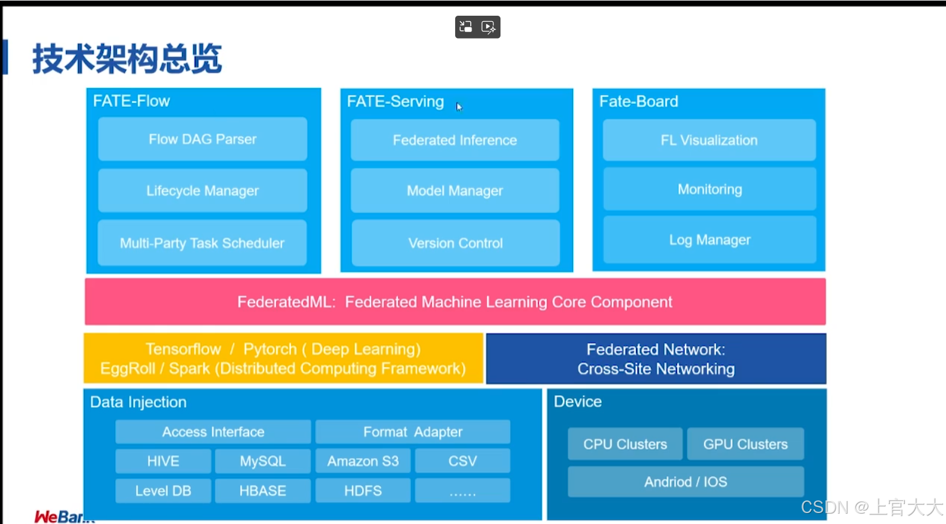Viewport: 946px width, 524px height.
Task: Click the EggRoll / Spark framework line
Action: coord(283,369)
